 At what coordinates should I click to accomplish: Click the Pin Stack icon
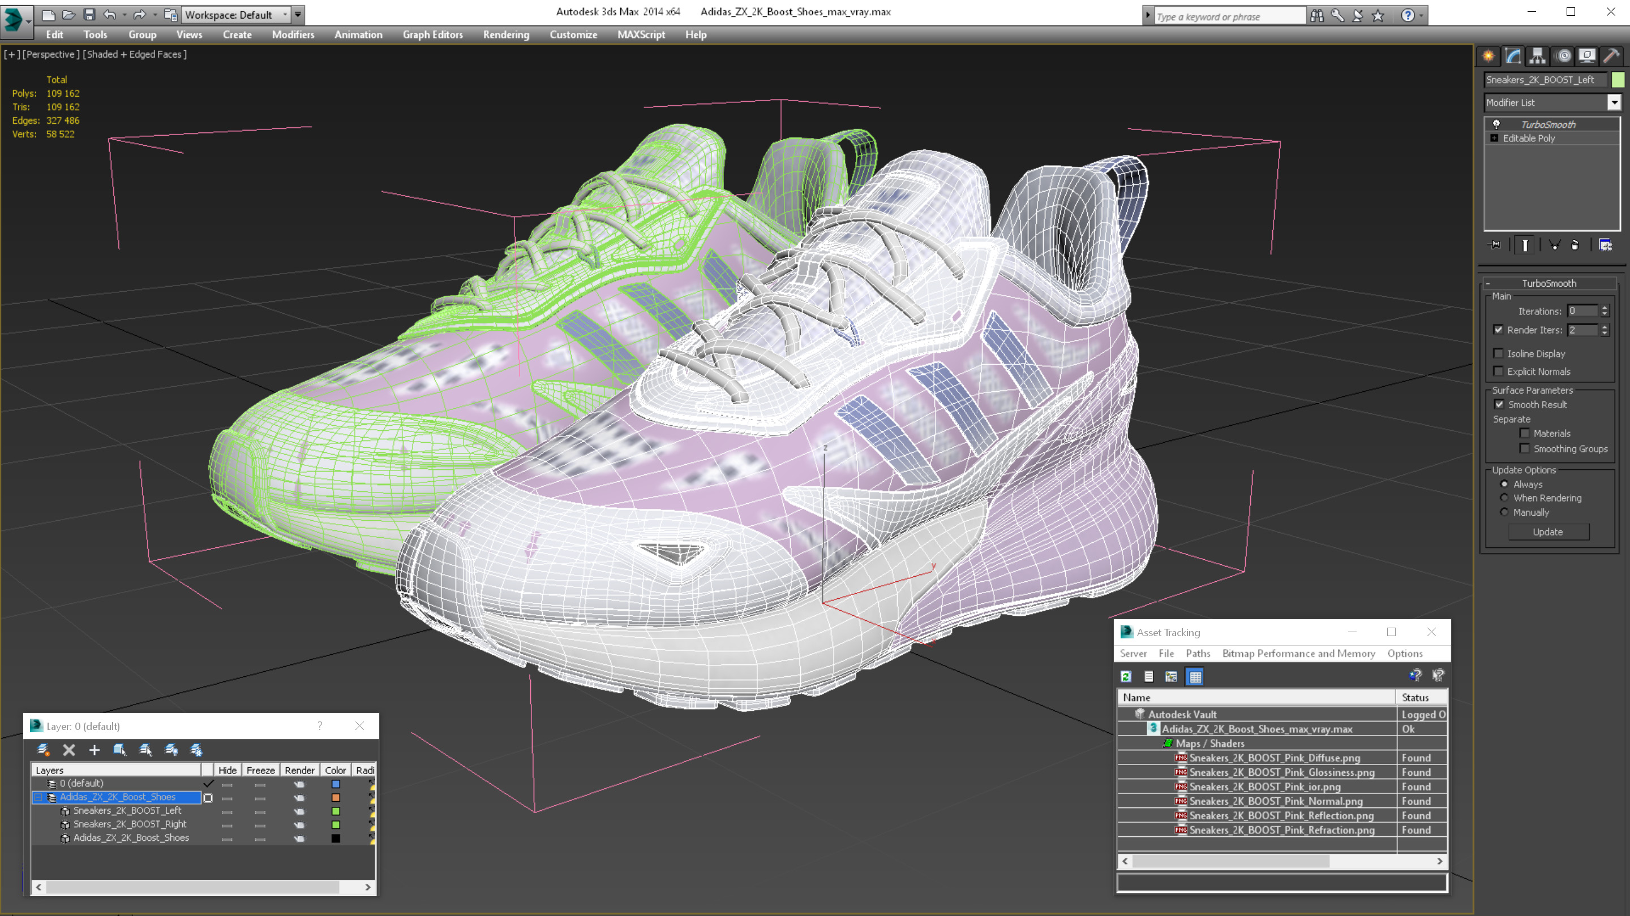1495,245
